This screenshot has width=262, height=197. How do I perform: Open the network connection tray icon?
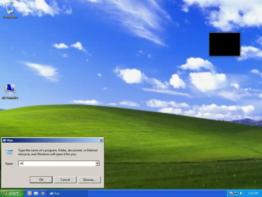click(x=236, y=193)
